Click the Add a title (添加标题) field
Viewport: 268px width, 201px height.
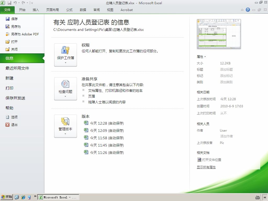[x=226, y=69]
